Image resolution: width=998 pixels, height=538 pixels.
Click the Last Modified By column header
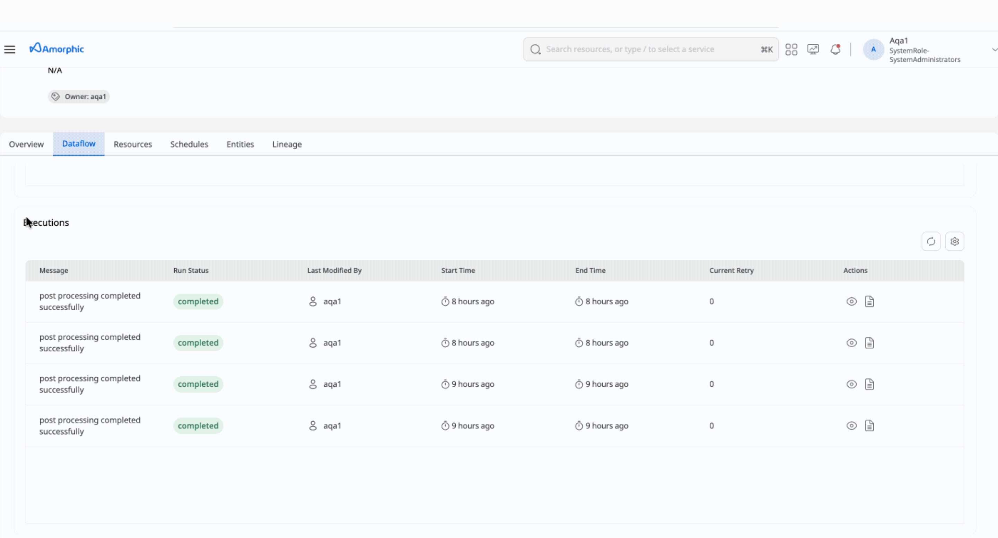[334, 270]
